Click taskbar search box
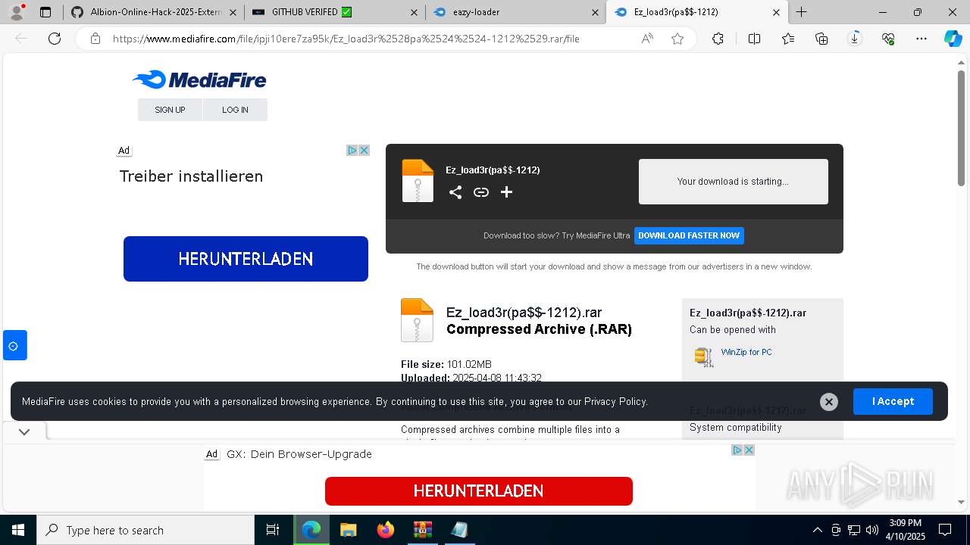 [145, 530]
